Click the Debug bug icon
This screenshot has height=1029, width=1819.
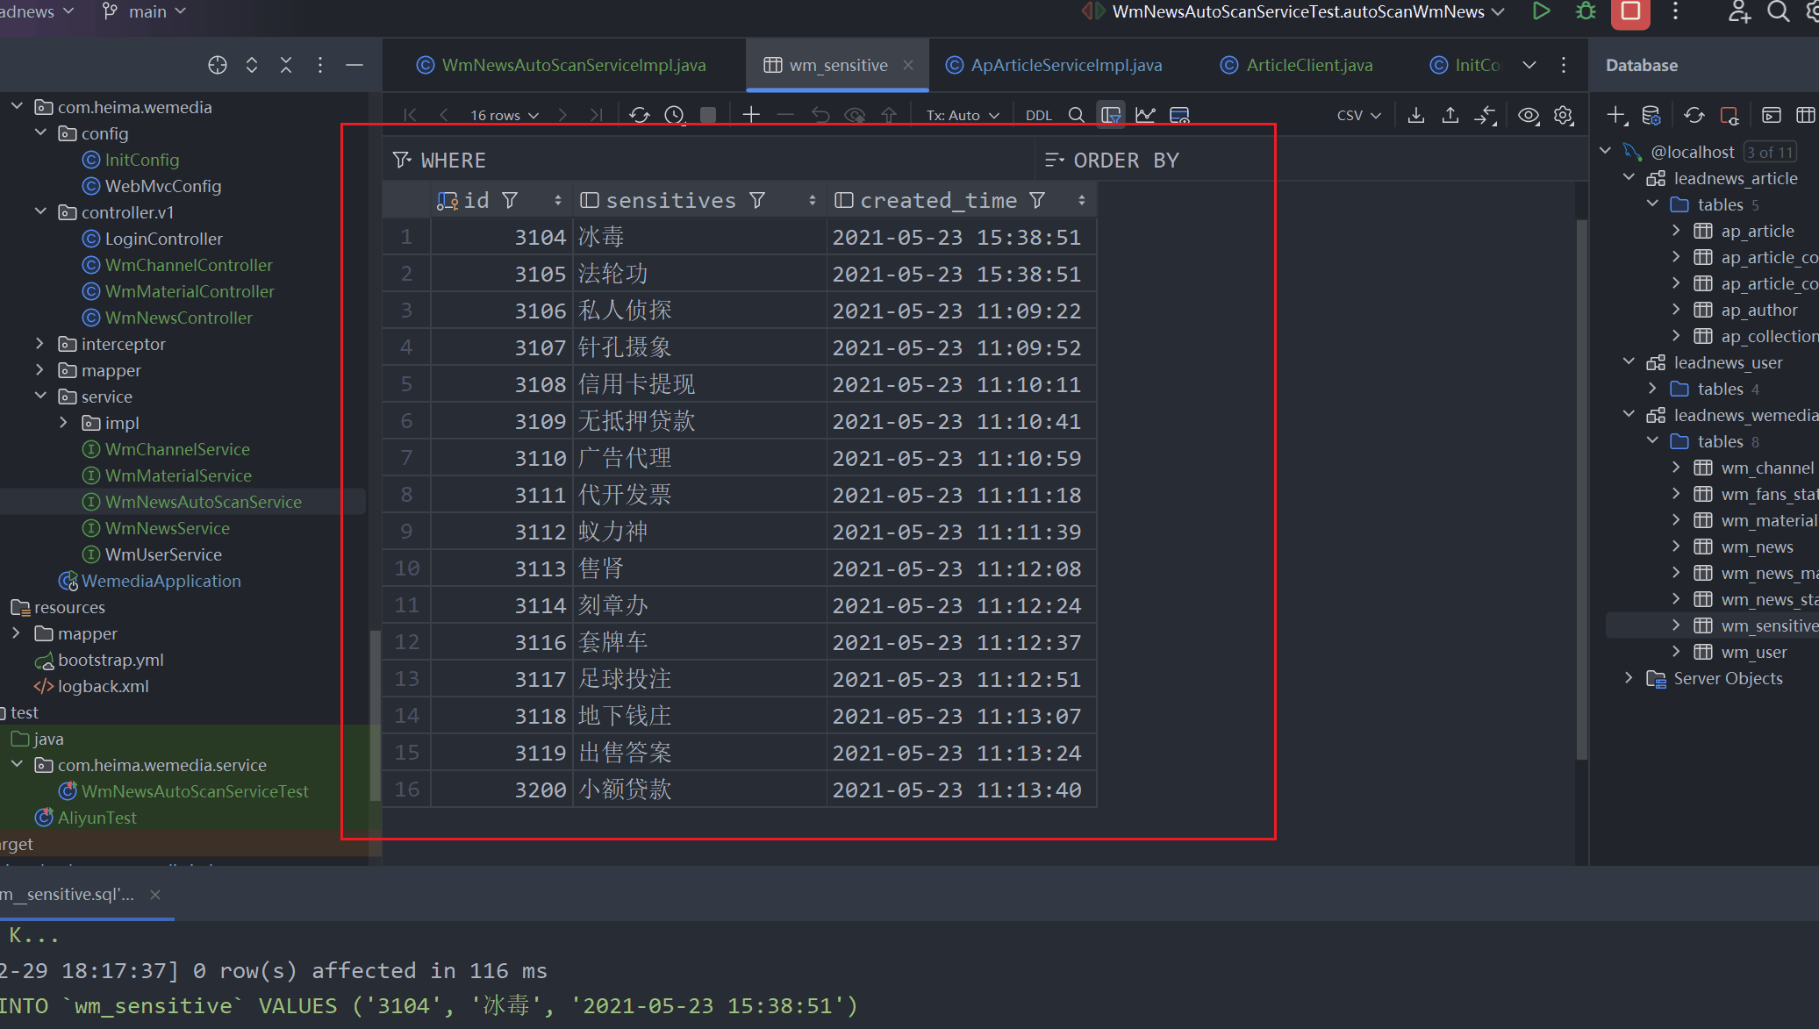tap(1586, 11)
